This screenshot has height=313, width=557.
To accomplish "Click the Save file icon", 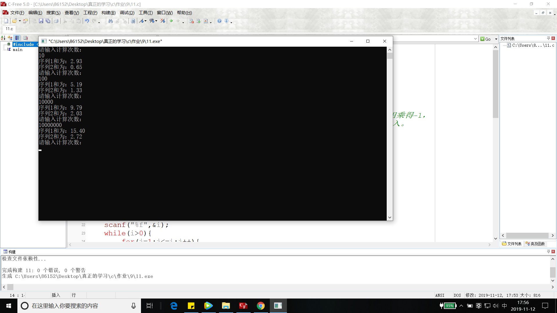I will click(x=41, y=21).
